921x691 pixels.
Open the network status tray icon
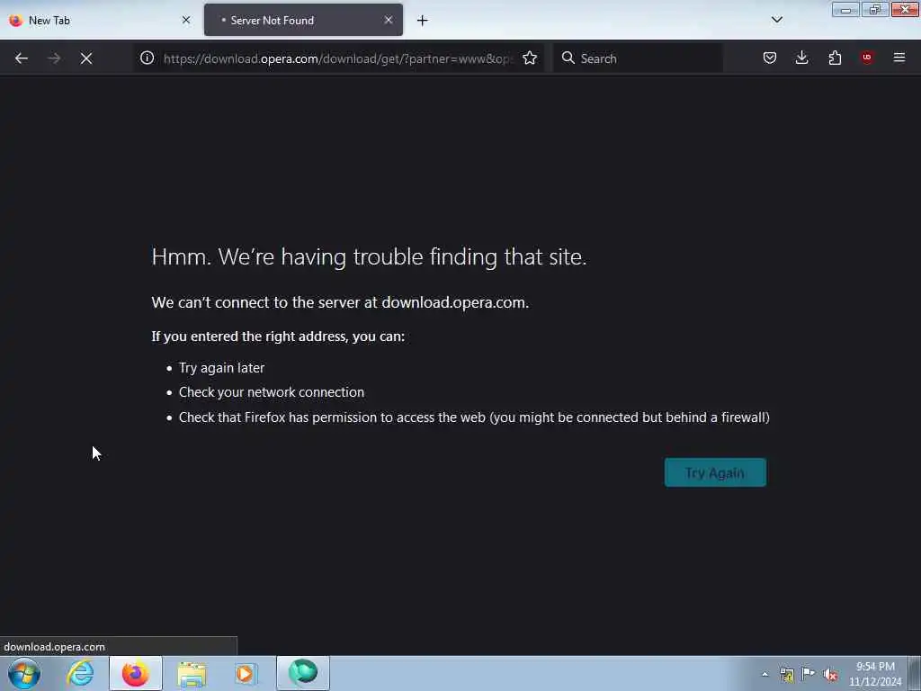pyautogui.click(x=787, y=674)
